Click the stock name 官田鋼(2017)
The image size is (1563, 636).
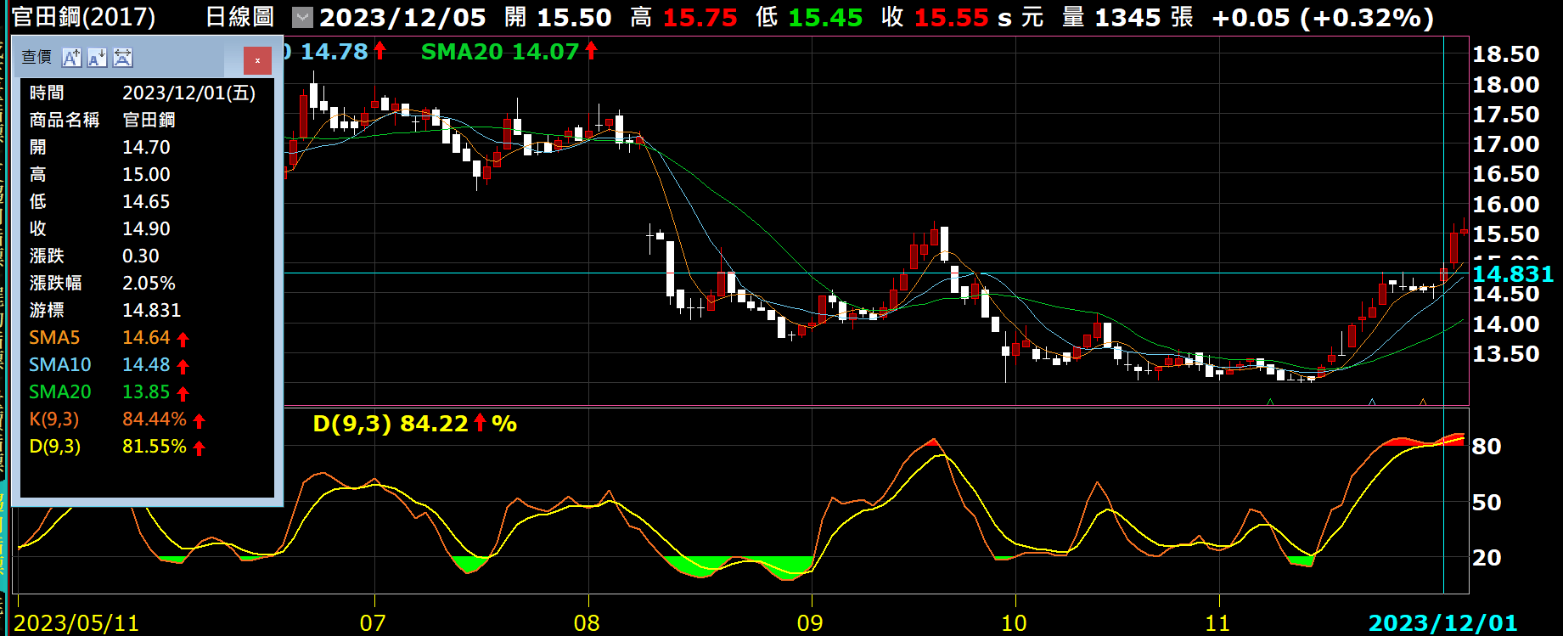tap(84, 17)
